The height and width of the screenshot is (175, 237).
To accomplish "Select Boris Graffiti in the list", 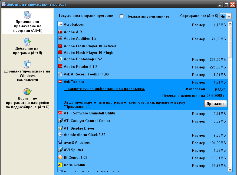I will (143, 165).
